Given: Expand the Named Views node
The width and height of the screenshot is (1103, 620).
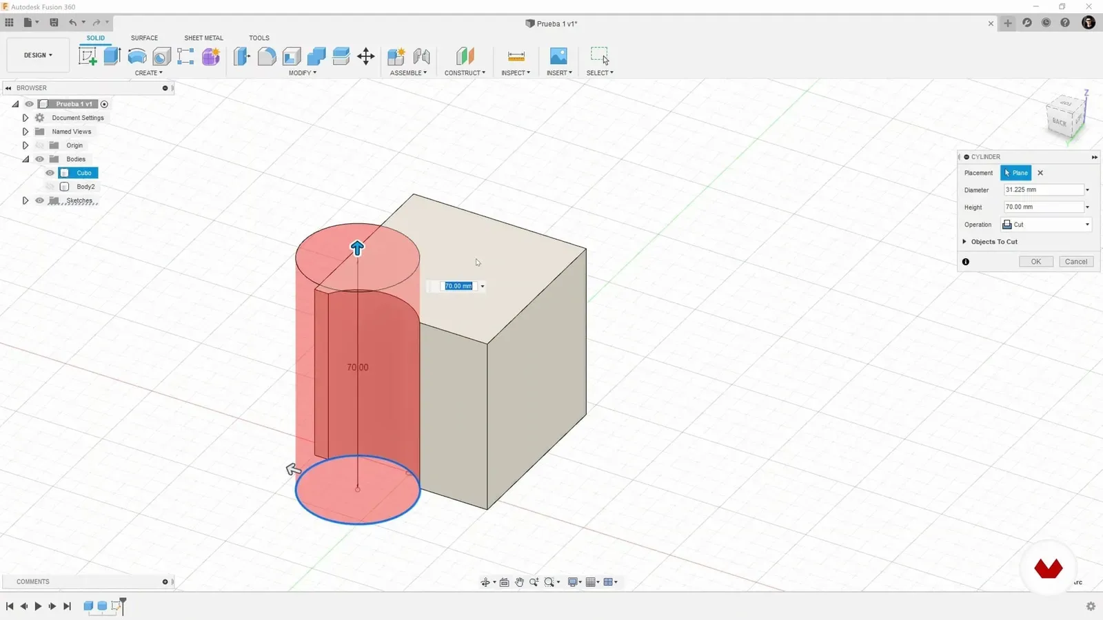Looking at the screenshot, I should coord(26,132).
